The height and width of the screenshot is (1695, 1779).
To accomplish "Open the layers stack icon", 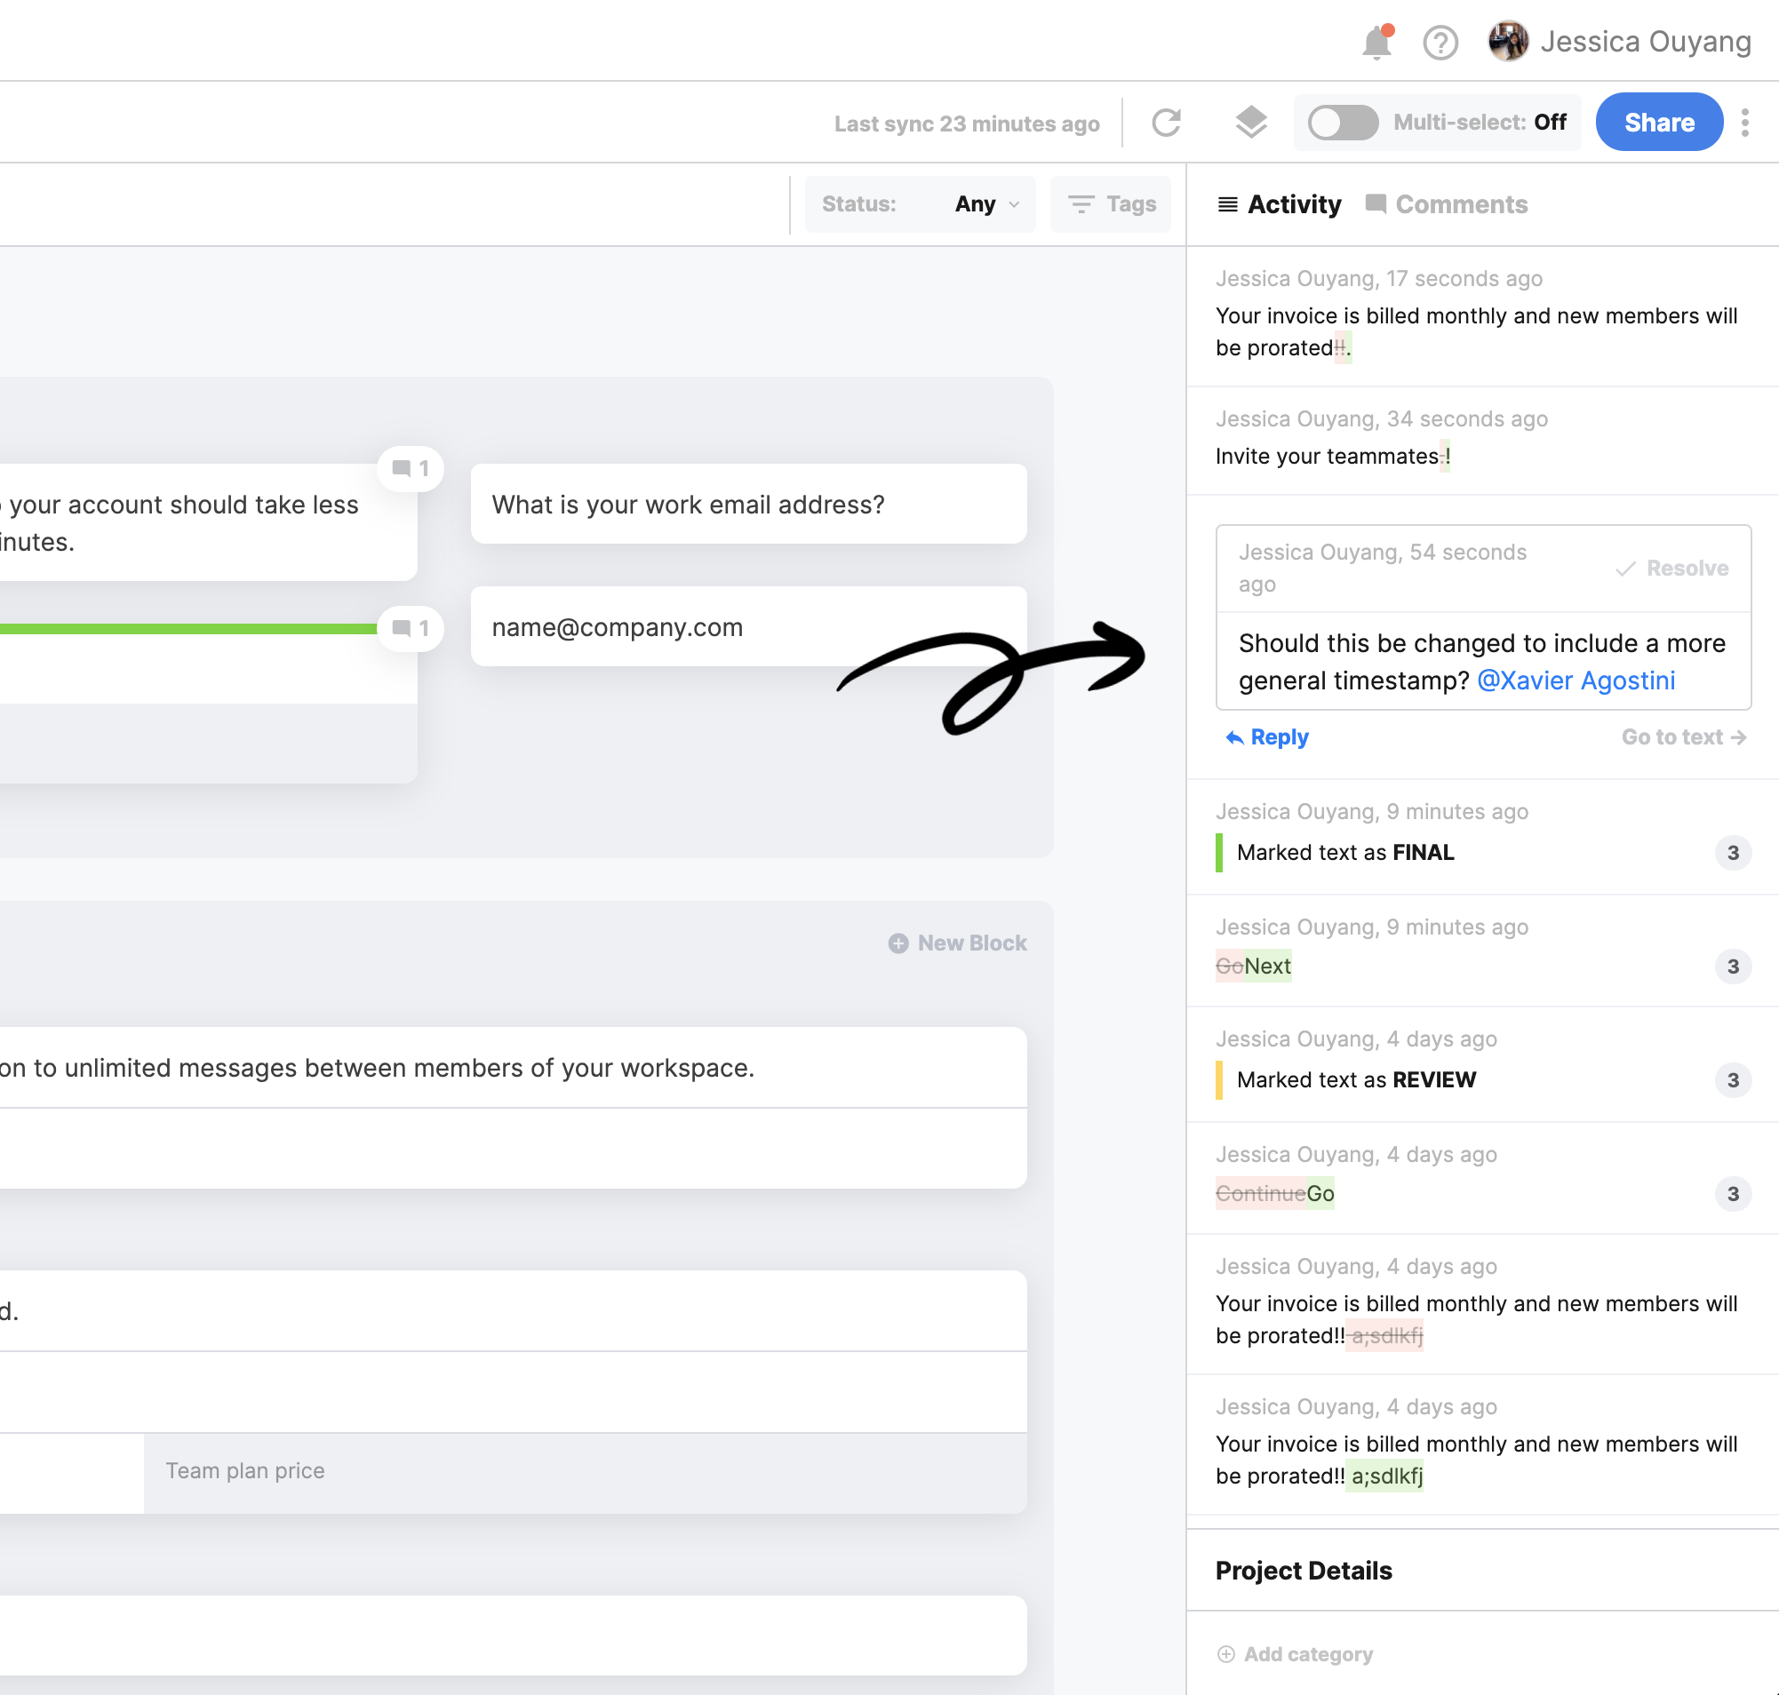I will click(x=1250, y=122).
